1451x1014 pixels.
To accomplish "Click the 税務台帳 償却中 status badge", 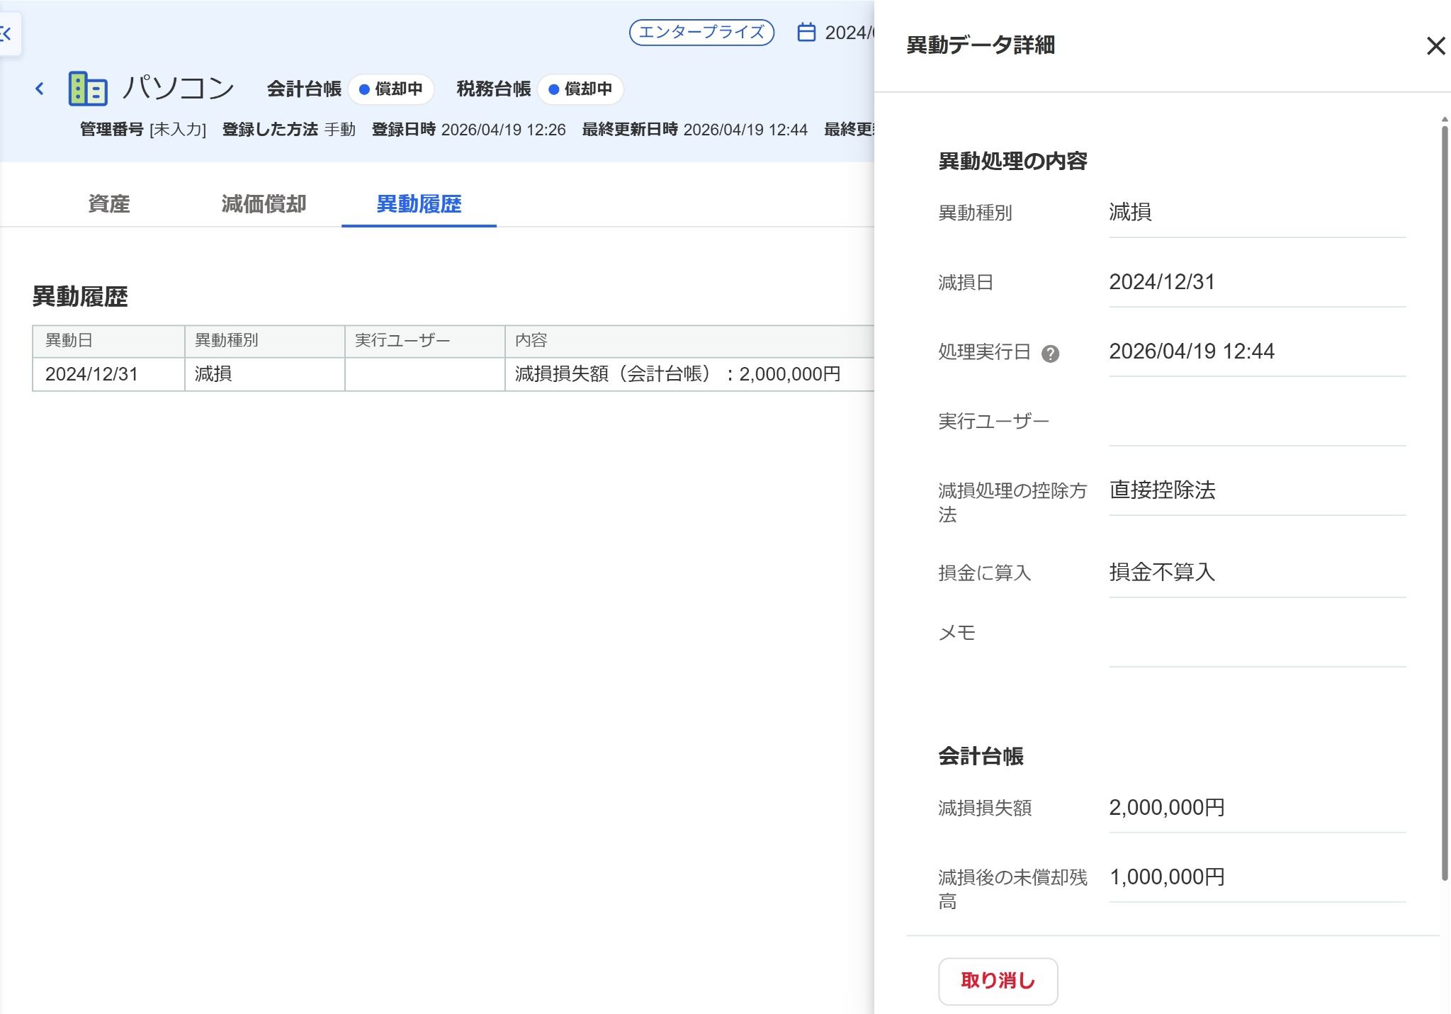I will 580,89.
